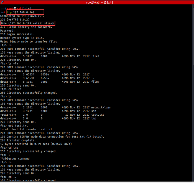Click the highlighted ftp 192.168.0.149 command

(25, 12)
